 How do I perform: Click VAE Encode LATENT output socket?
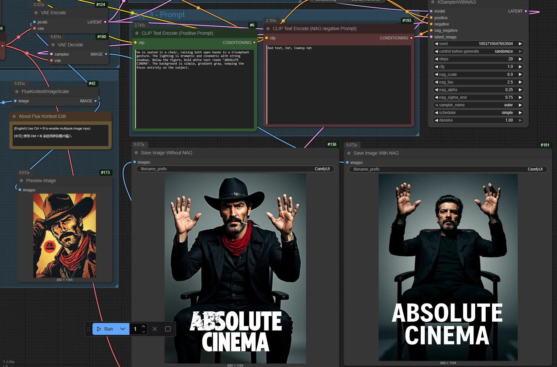coord(105,22)
